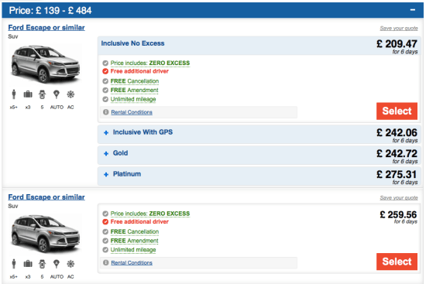Open the first Ford Escape or similar link
Viewport: 426px width, 284px height.
pyautogui.click(x=46, y=28)
